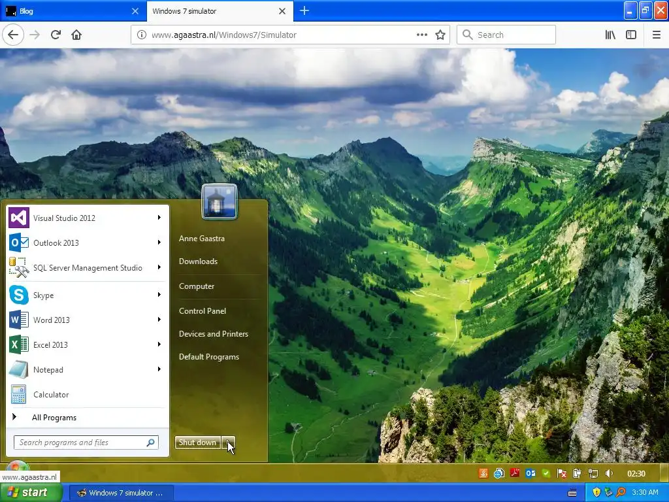This screenshot has height=502, width=669.
Task: Open Visual Studio 2012 from the start menu
Action: pyautogui.click(x=87, y=218)
